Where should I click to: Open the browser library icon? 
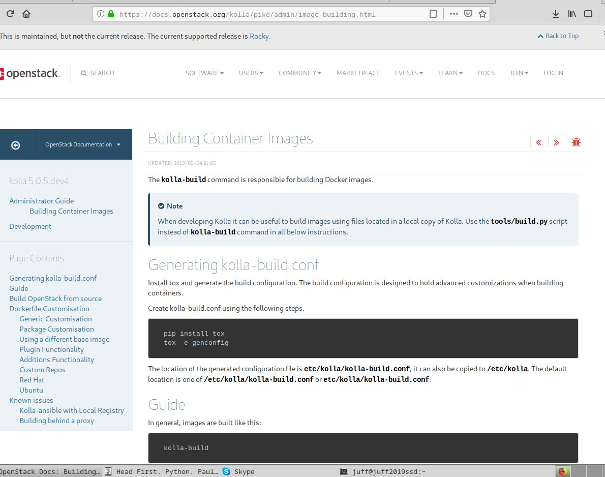[x=572, y=14]
